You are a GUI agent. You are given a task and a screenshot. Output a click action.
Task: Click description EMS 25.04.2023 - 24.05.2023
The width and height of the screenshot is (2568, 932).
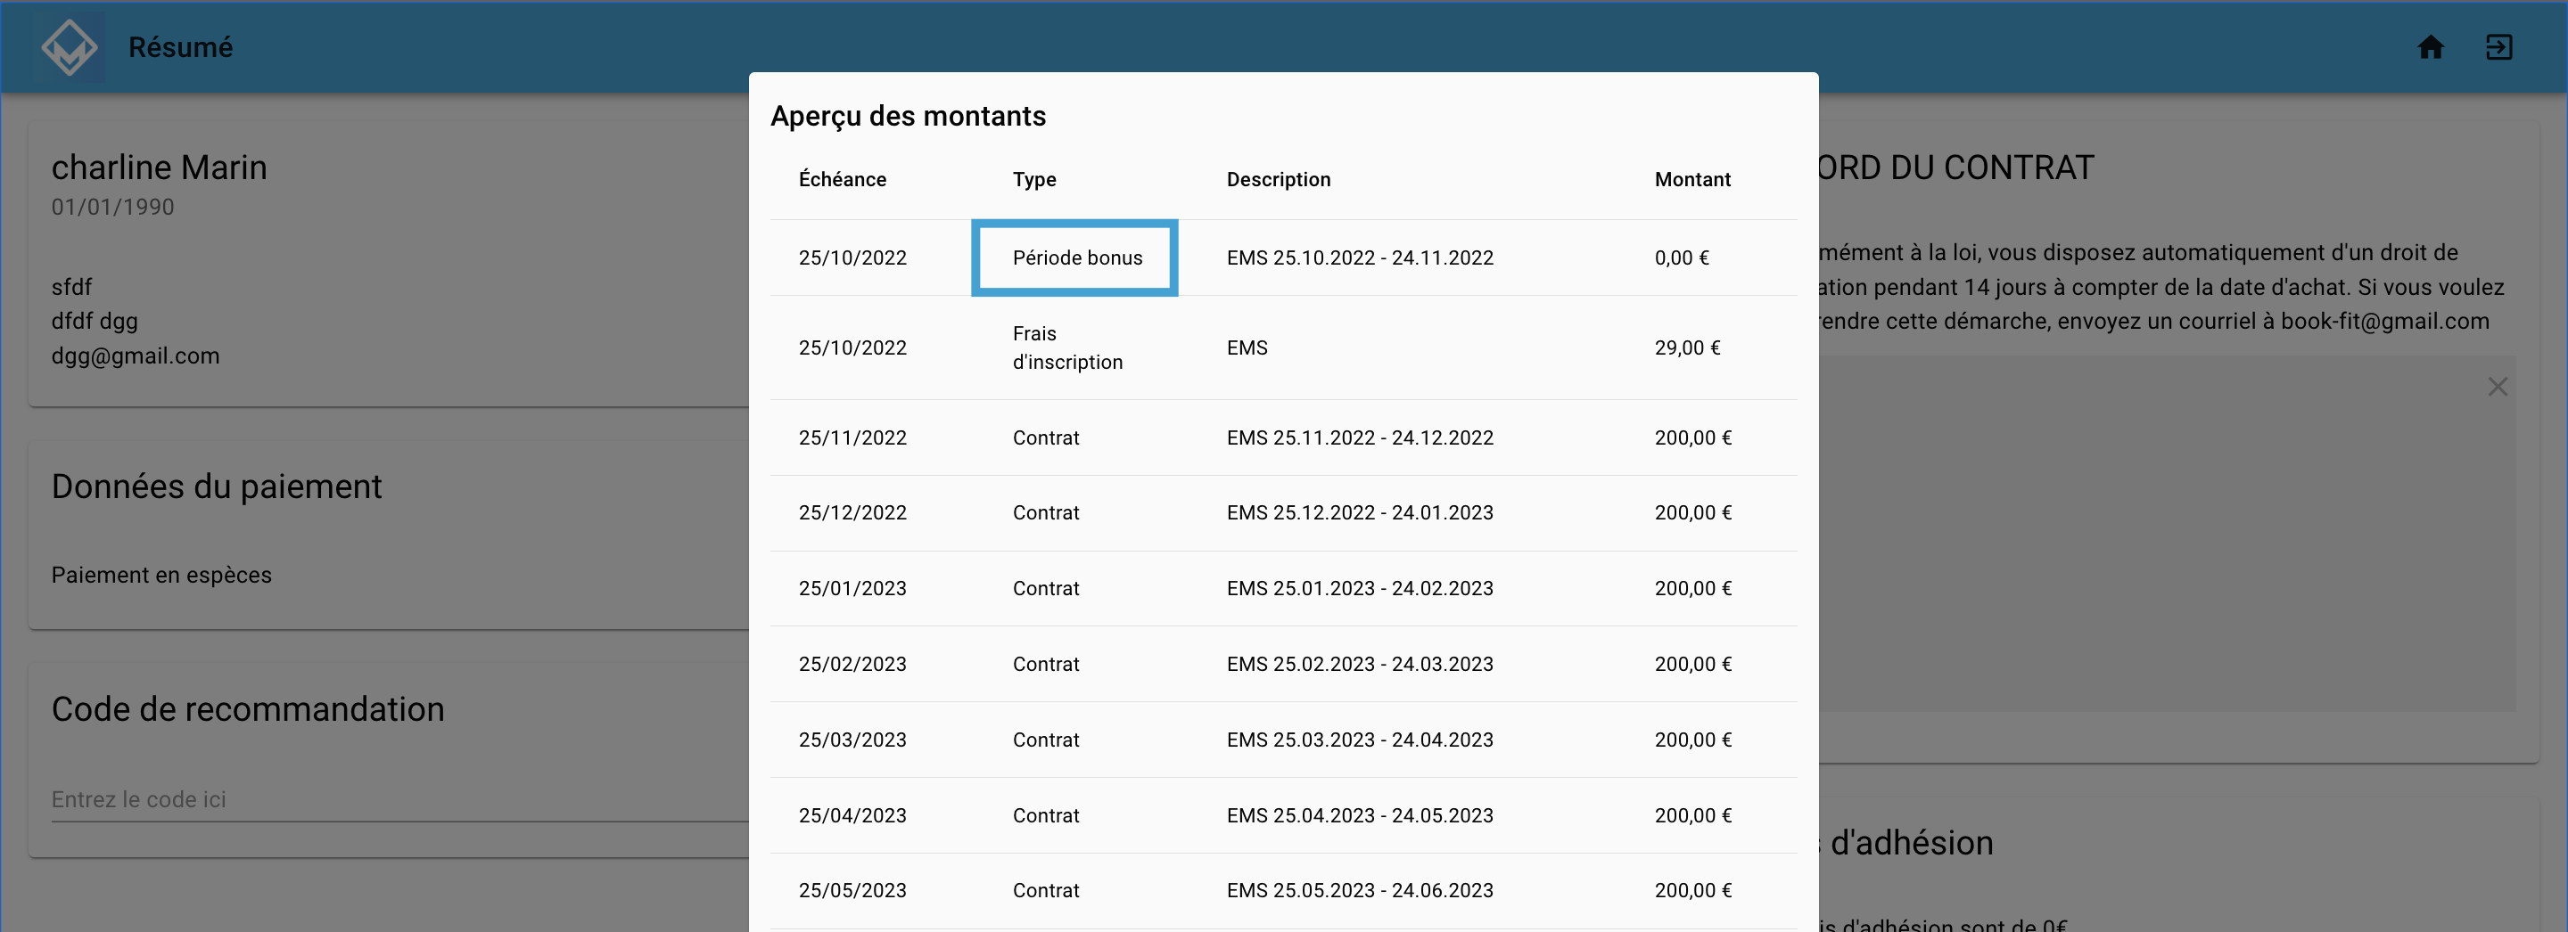pyautogui.click(x=1360, y=815)
